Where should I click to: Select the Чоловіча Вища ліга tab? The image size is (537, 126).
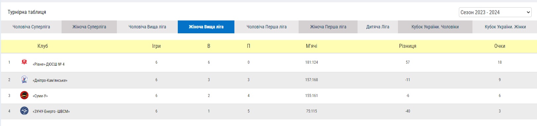pyautogui.click(x=147, y=27)
